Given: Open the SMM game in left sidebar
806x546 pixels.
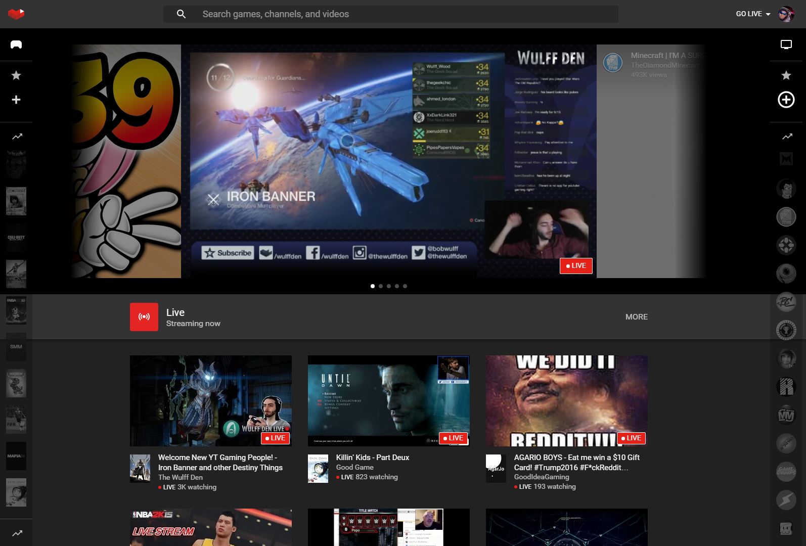Looking at the screenshot, I should click(x=16, y=347).
